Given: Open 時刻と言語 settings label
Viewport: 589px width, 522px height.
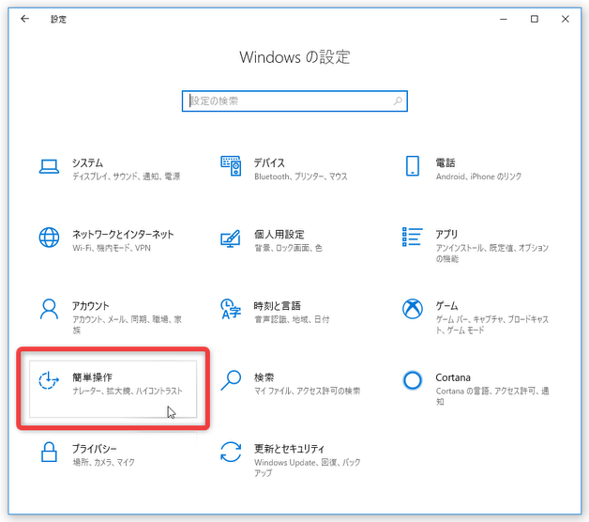Looking at the screenshot, I should 278,306.
